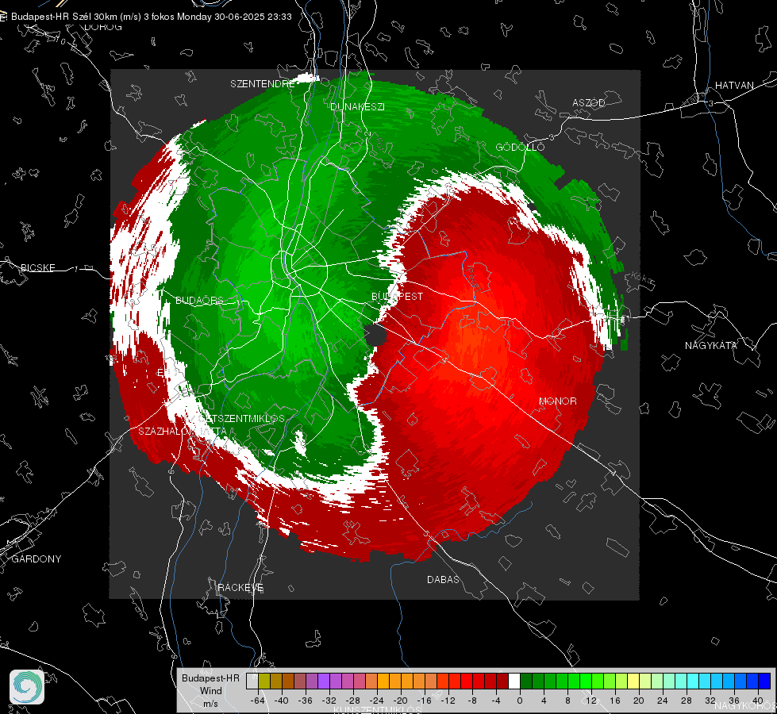Image resolution: width=777 pixels, height=714 pixels.
Task: Click the HATVAN label
Action: click(x=734, y=85)
